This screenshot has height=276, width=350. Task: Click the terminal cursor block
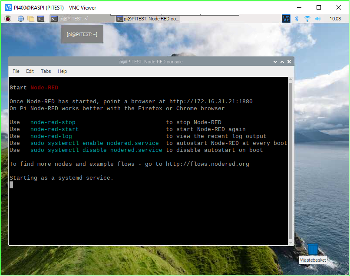coord(11,185)
